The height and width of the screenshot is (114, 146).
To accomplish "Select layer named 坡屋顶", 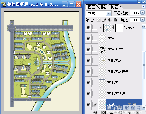I will coord(129,27).
